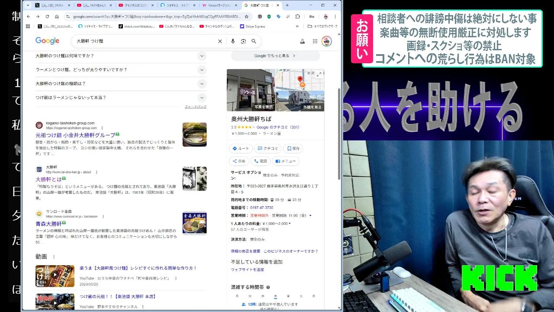554x312 pixels.
Task: Open Google Search Labs flask icon
Action: coord(303,41)
